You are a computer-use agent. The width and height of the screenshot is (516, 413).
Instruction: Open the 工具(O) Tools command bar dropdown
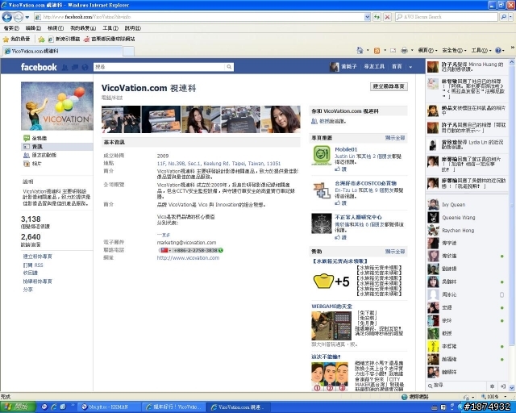pyautogui.click(x=481, y=50)
